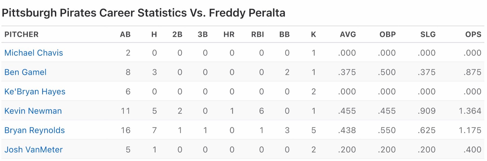The width and height of the screenshot is (487, 161).
Task: Click the H column header
Action: point(154,35)
